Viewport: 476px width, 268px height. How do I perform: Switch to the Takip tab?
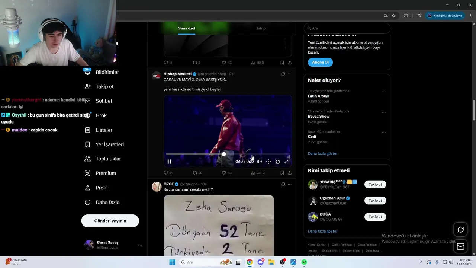(261, 28)
